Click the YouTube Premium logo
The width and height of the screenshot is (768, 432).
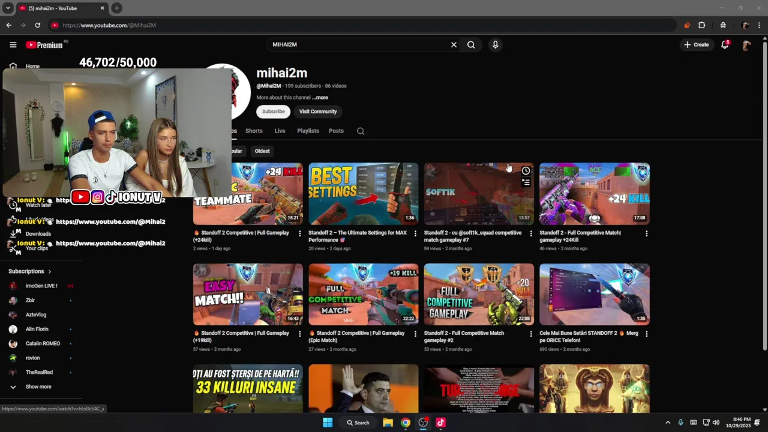[44, 45]
